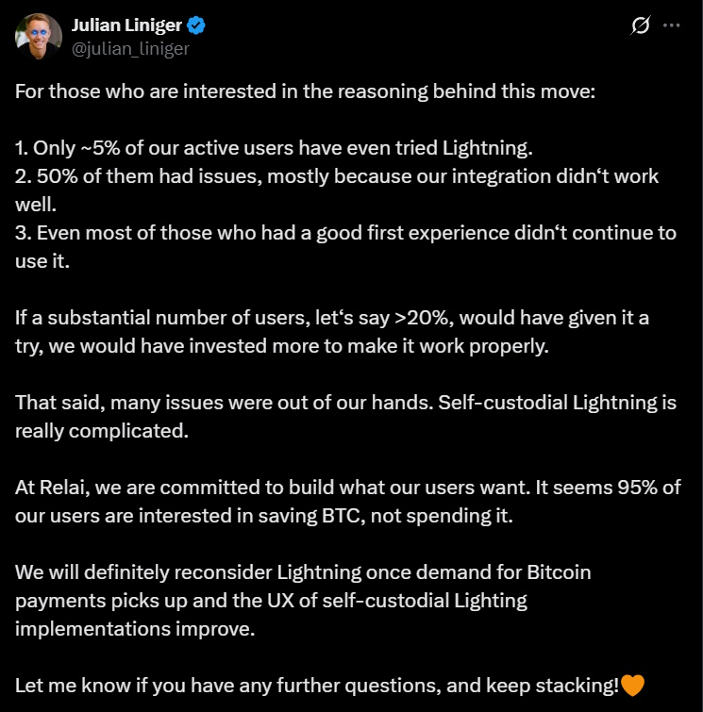Click the paragraph starting 'We will definitely reconsider'
This screenshot has height=712, width=703.
click(303, 601)
